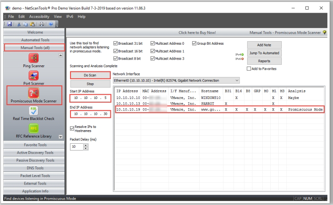Expand the Active Discovery Tools section
This screenshot has height=205, width=333.
35,152
